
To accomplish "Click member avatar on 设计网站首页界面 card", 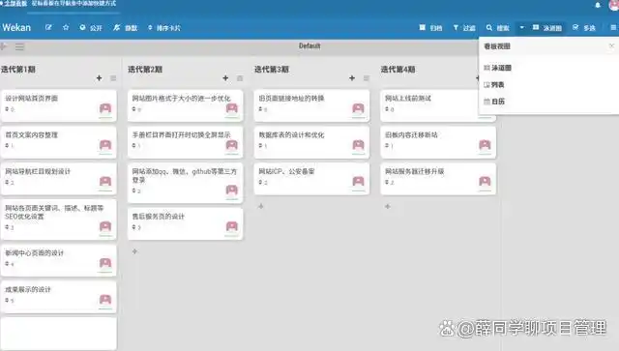I will [x=105, y=108].
